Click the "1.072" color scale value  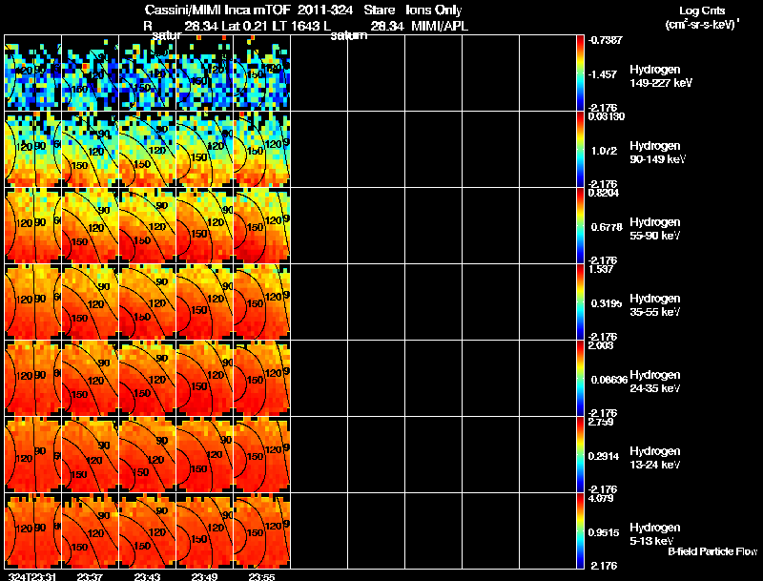(605, 151)
